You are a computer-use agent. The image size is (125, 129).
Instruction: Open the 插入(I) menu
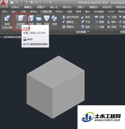click(x=54, y=7)
